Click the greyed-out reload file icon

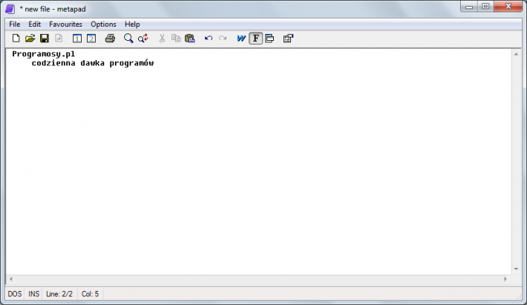(59, 39)
